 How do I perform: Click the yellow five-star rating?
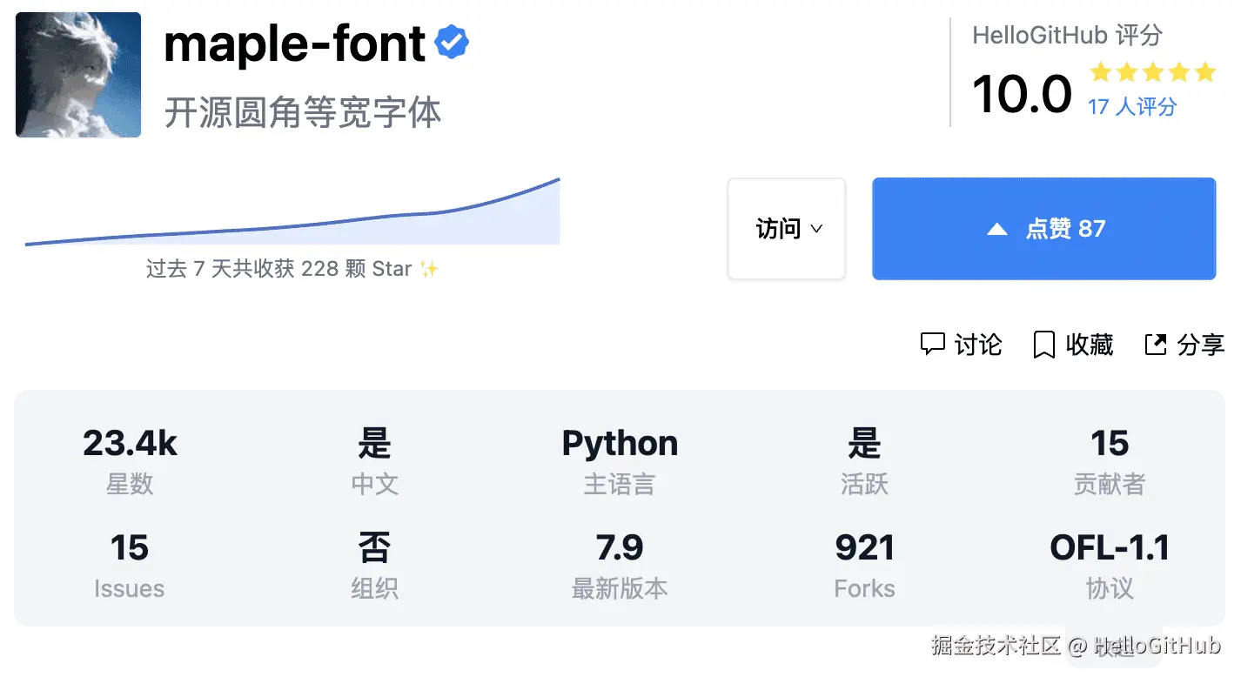pos(1152,72)
